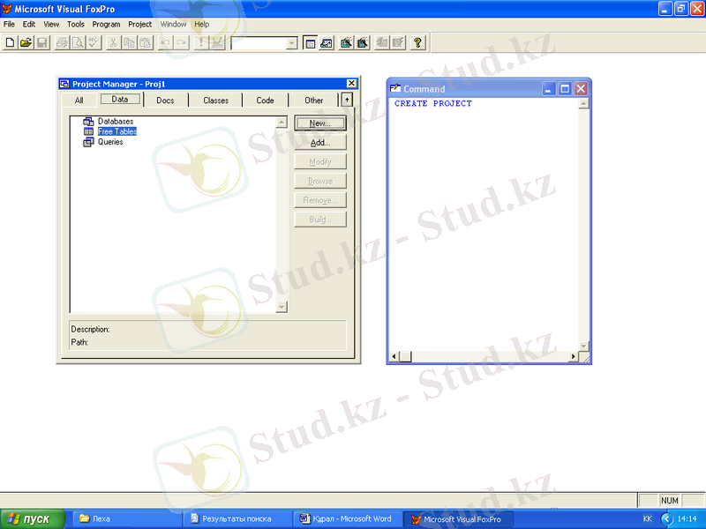
Task: Click the New file toolbar icon
Action: pyautogui.click(x=10, y=42)
